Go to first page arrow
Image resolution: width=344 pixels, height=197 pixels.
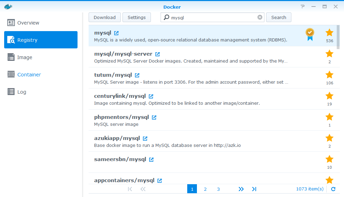tap(130, 189)
